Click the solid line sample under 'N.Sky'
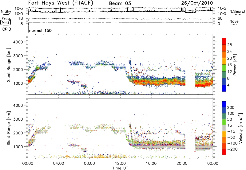Screen dimensions: 246x170 [x=6, y=14]
